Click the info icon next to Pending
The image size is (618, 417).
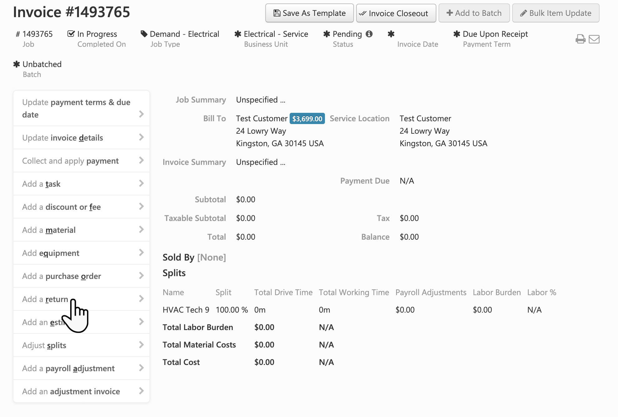369,34
